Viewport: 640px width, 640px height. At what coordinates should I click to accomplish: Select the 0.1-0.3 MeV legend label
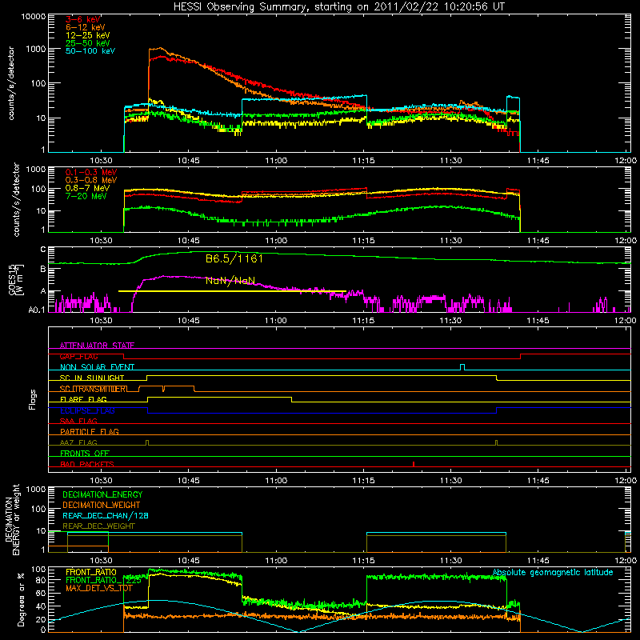[x=91, y=172]
